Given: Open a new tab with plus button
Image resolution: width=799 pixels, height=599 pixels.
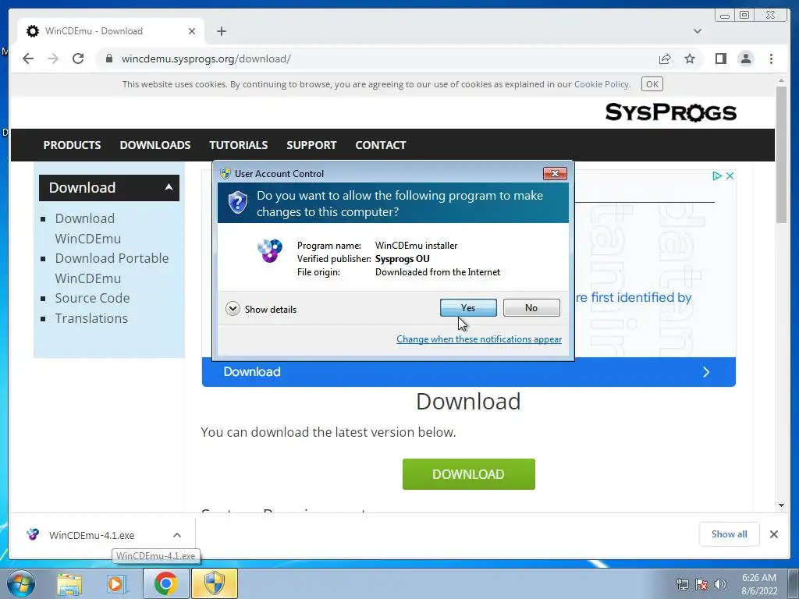Looking at the screenshot, I should coord(221,31).
